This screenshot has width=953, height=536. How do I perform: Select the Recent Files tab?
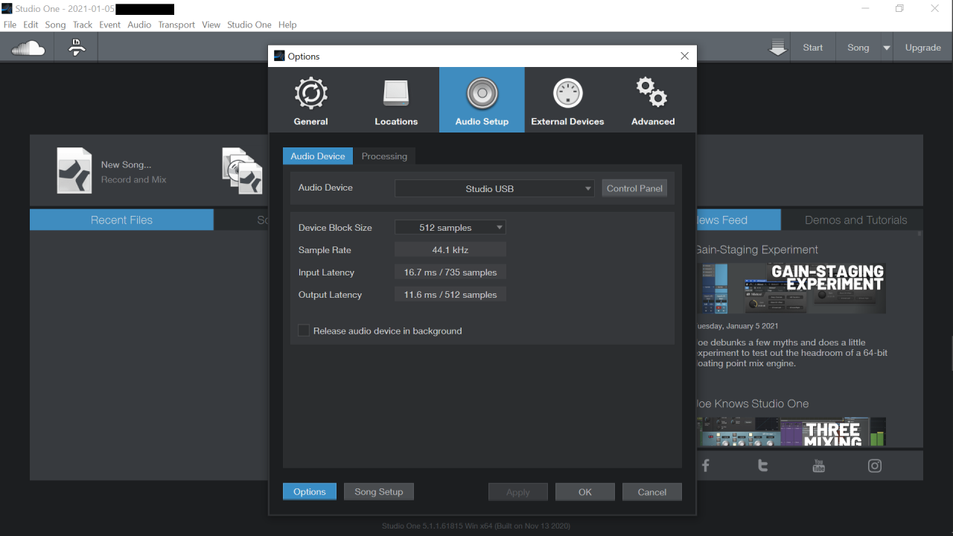tap(121, 220)
